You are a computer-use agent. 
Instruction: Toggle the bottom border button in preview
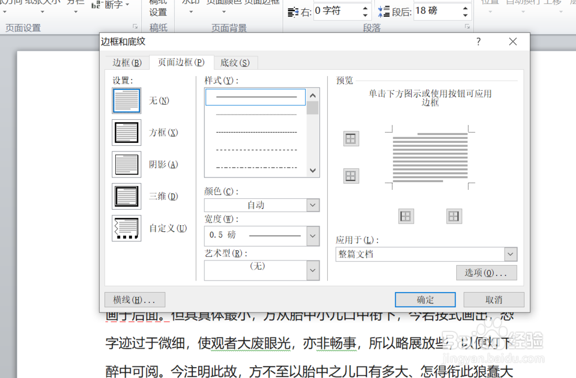click(351, 176)
